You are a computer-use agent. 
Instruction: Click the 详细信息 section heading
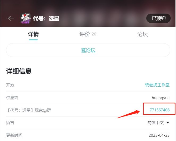coord(19,71)
